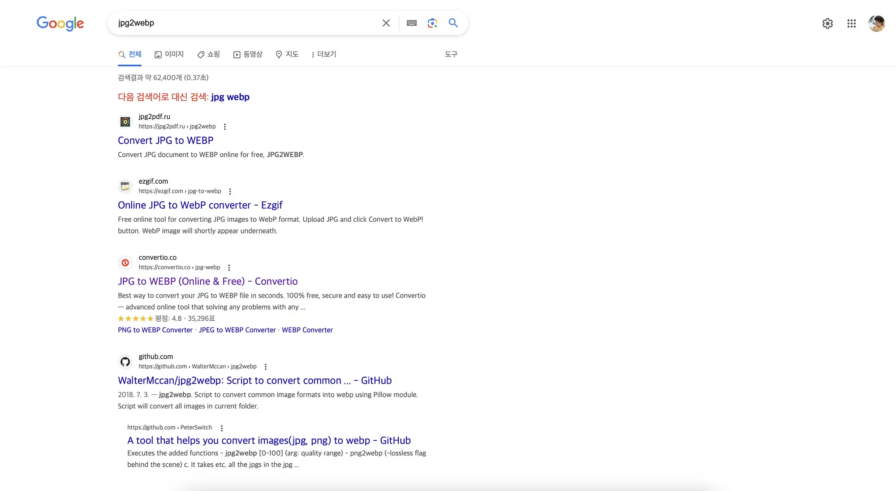Click the https://github.com › PeterSwitch URL
This screenshot has height=491, width=896.
click(x=169, y=427)
